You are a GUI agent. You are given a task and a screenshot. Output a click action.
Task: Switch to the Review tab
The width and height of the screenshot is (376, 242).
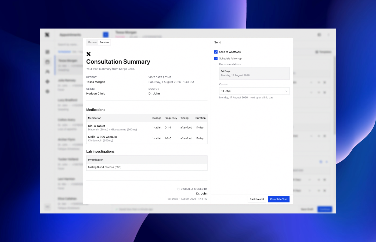tap(92, 42)
